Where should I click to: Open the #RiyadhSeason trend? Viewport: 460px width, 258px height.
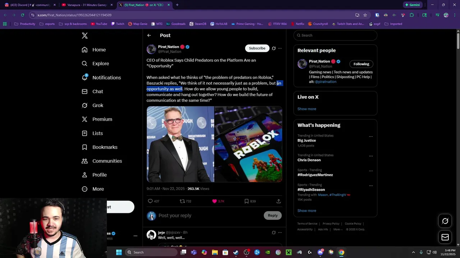(x=311, y=190)
